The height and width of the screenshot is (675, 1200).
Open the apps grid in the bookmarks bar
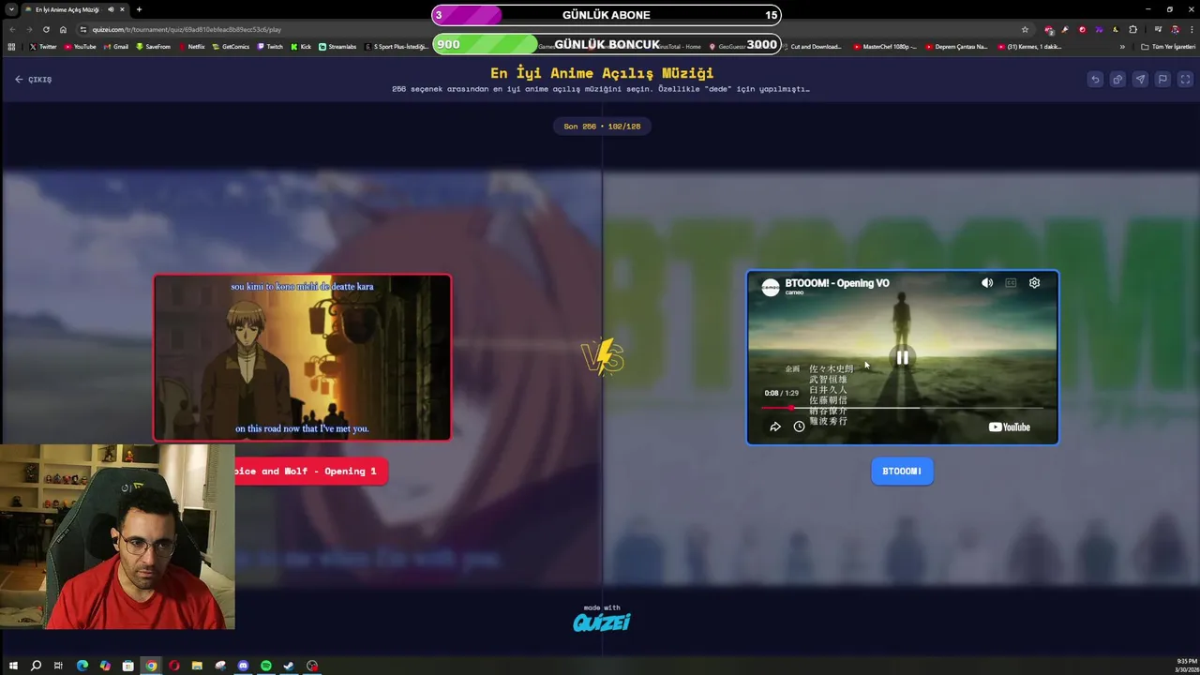click(x=11, y=47)
